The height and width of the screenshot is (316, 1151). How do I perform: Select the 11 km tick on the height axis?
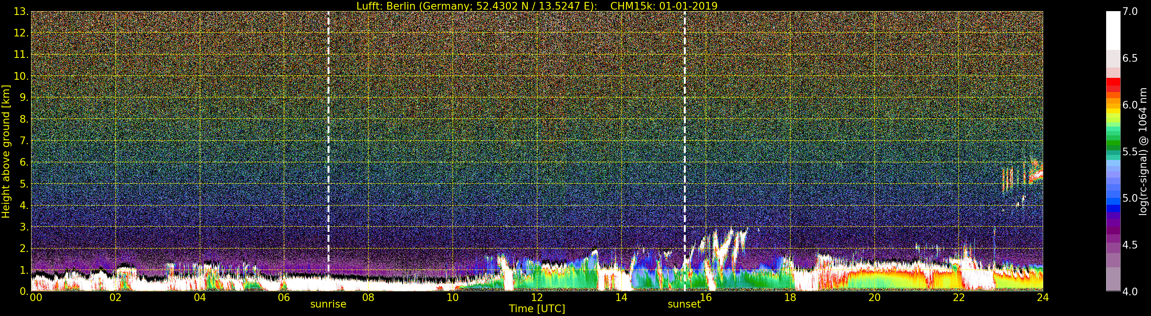tap(21, 54)
